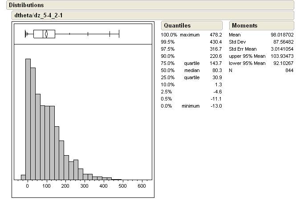Image resolution: width=296 pixels, height=201 pixels.
Task: Select the small histogram bar left of zero
Action: coord(23,177)
